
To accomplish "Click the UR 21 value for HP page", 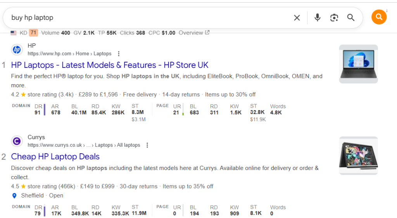I will tap(176, 112).
